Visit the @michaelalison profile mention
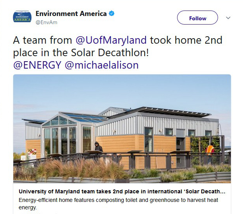243x214 pixels. pos(101,65)
